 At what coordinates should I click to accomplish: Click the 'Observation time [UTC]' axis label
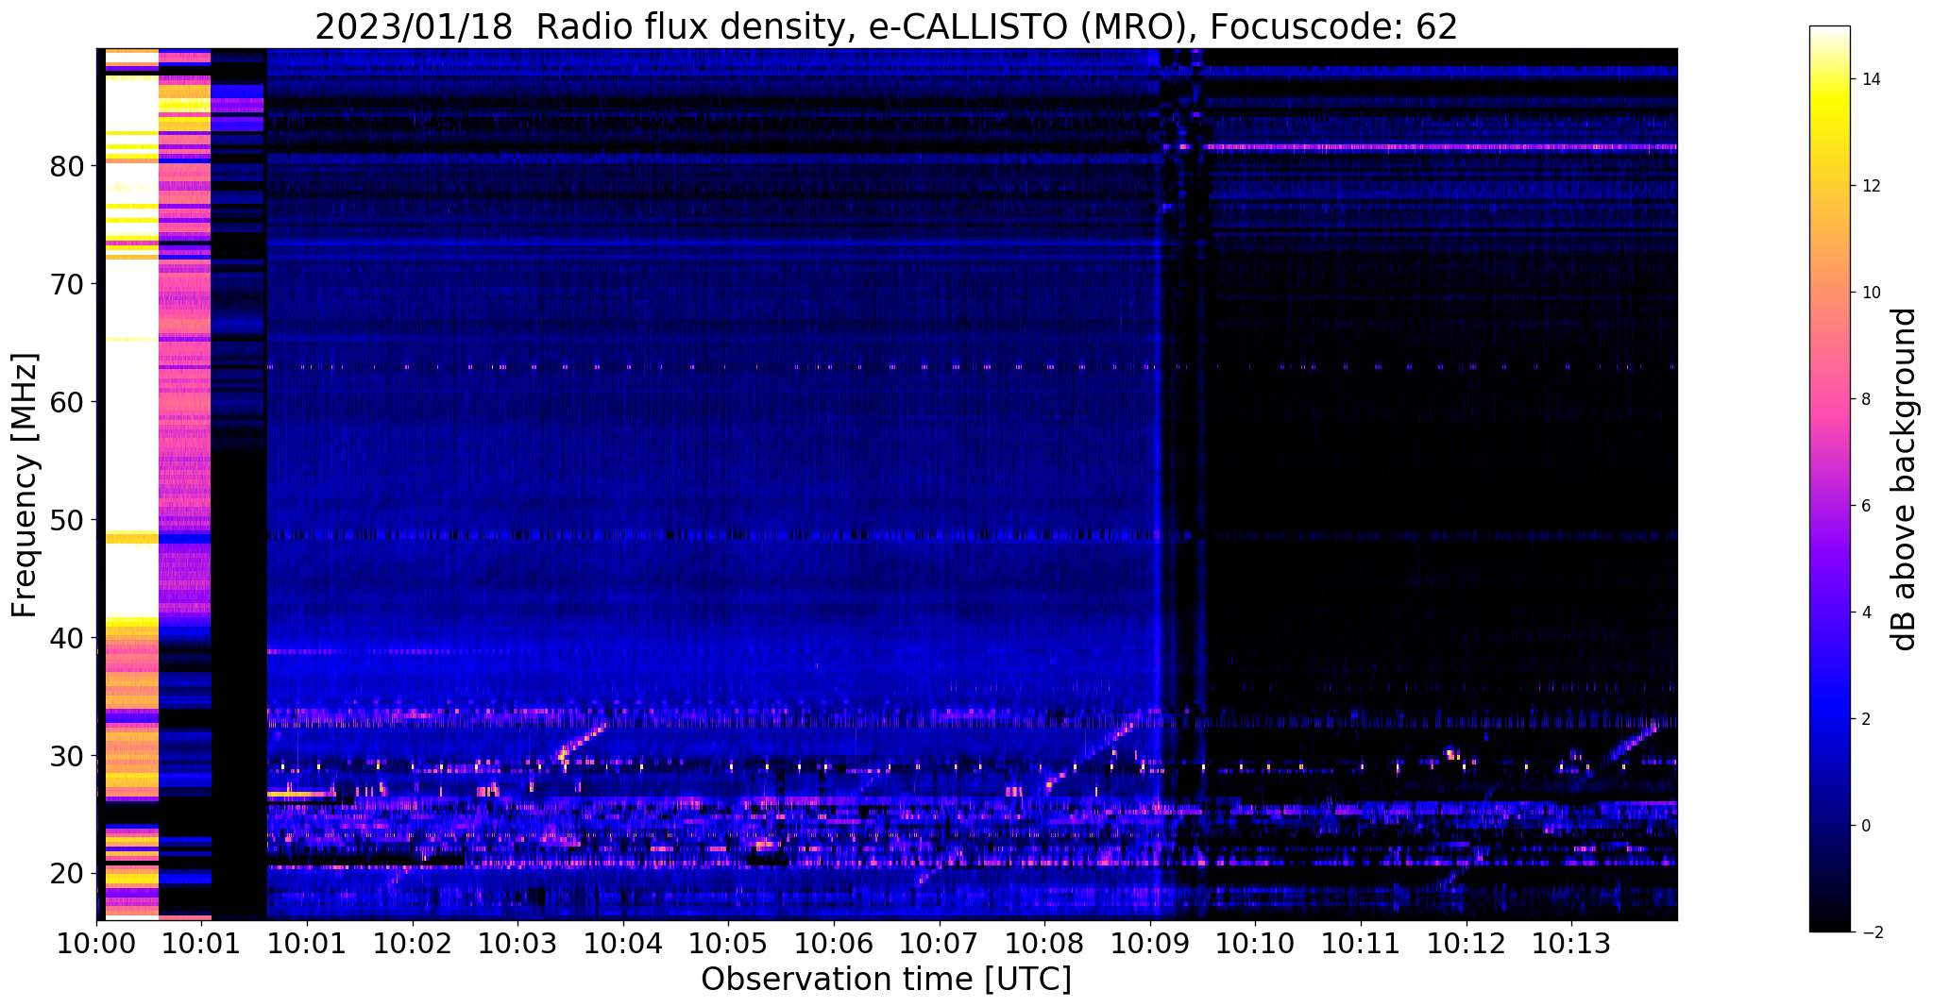[x=886, y=980]
